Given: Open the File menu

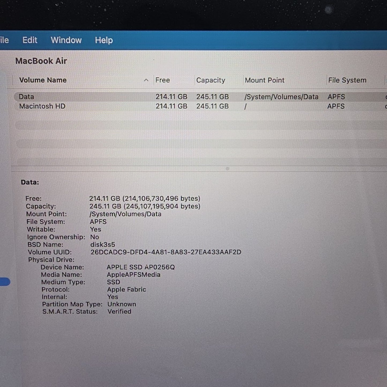Looking at the screenshot, I should pyautogui.click(x=4, y=40).
